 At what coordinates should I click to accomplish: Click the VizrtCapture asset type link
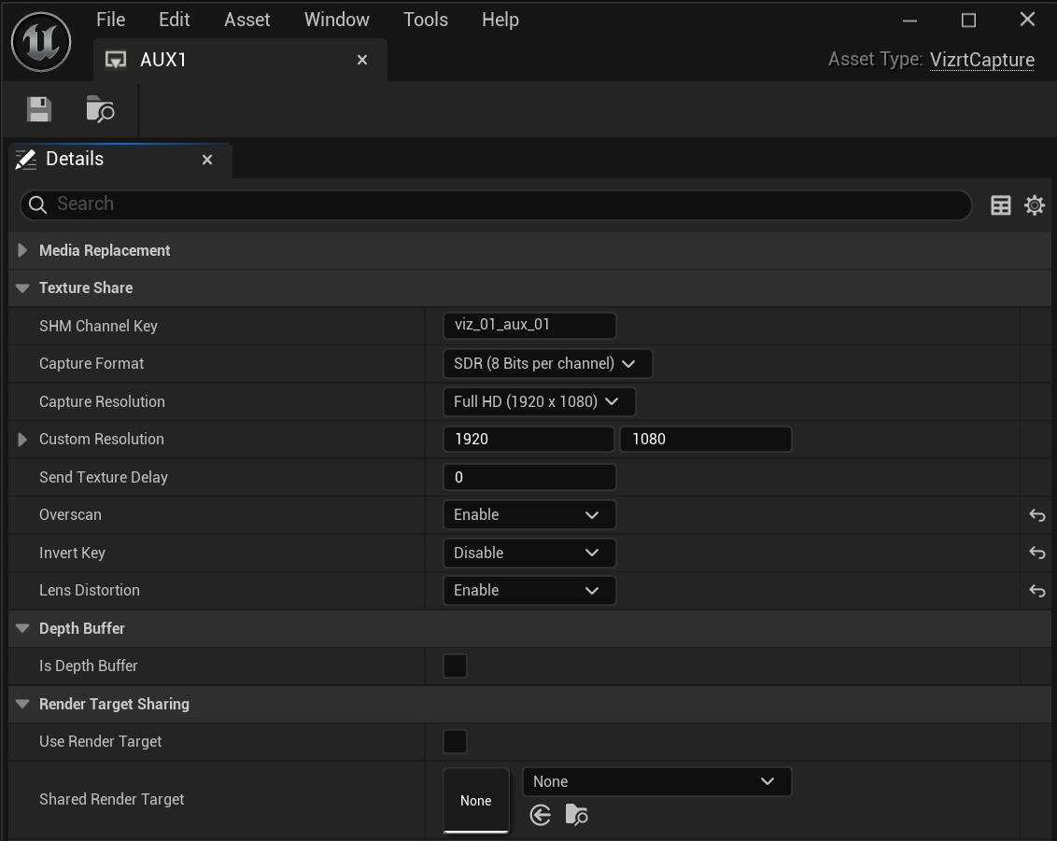[x=981, y=60]
